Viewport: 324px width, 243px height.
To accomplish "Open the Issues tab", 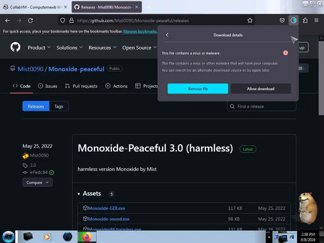I will [48, 86].
